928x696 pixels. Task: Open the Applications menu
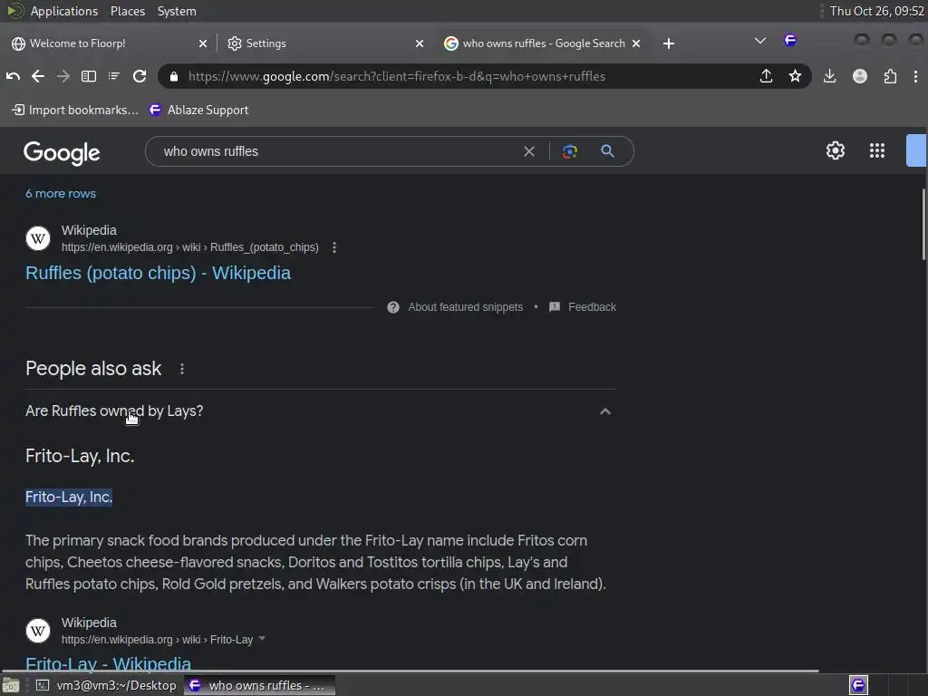(64, 11)
